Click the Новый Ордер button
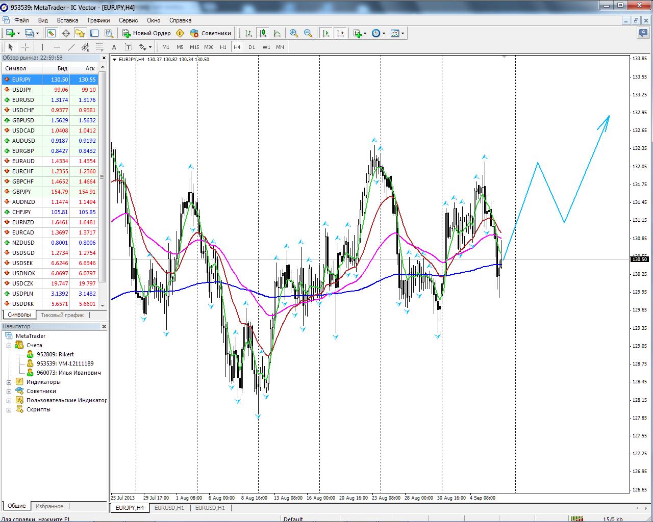 pos(147,33)
